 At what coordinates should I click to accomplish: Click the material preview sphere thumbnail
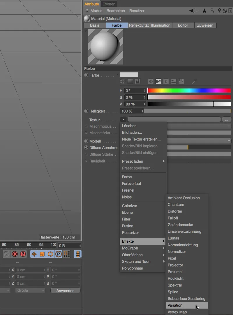click(105, 47)
